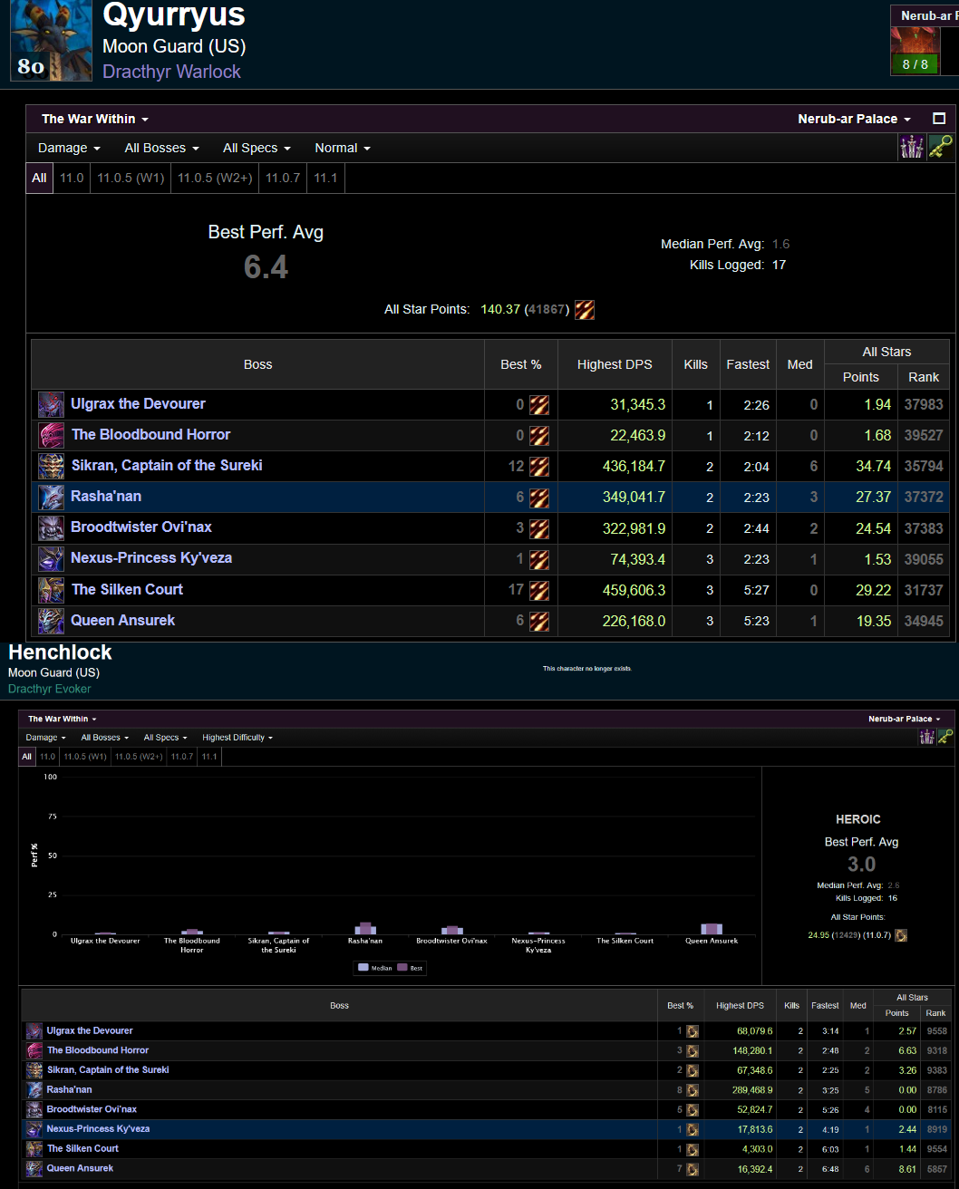Open The Bloodbound Horror link in Henchlock table
This screenshot has width=959, height=1189.
coord(98,1050)
